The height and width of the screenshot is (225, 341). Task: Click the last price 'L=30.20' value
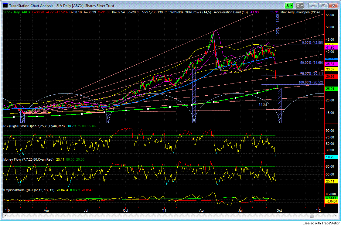coord(38,12)
